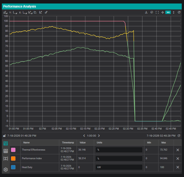Click the jump-to-now icon beside end time
Screen dimensions: 184x177
(179, 136)
